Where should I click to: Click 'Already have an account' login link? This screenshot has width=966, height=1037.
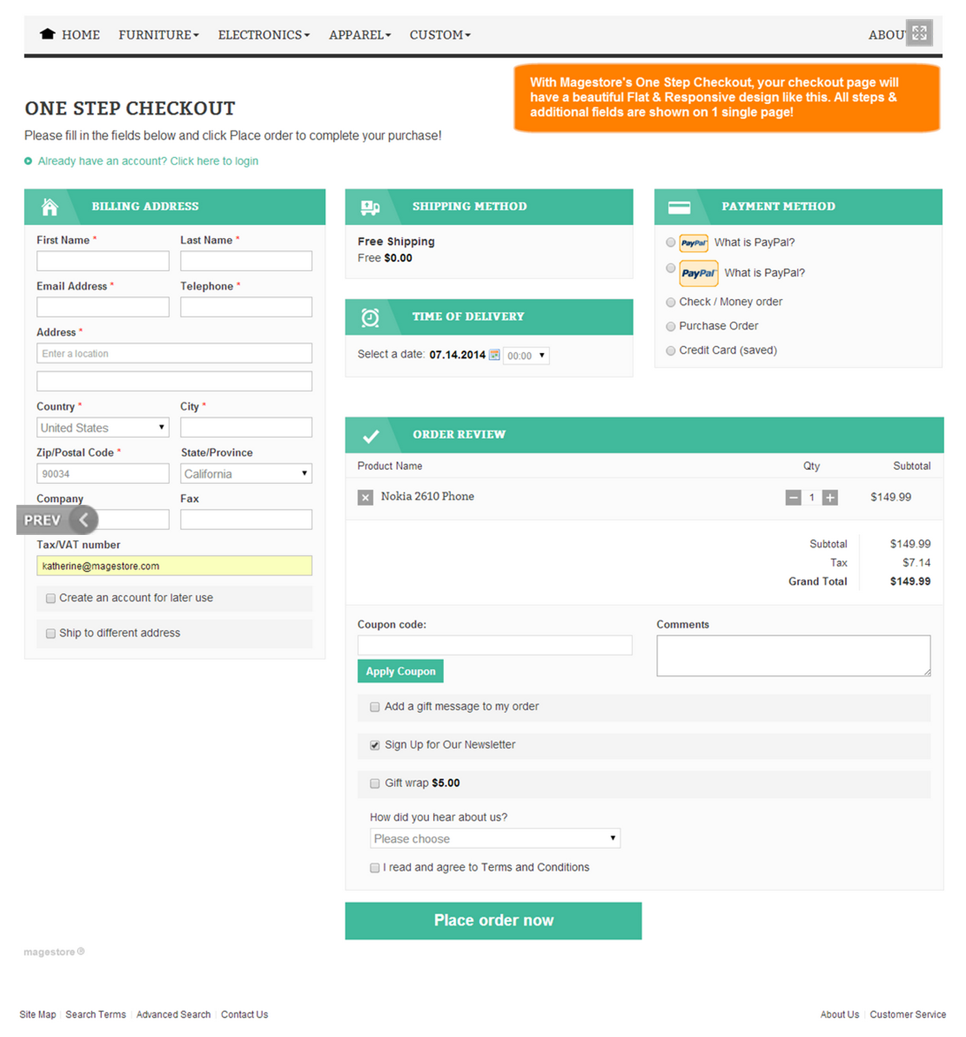(148, 161)
